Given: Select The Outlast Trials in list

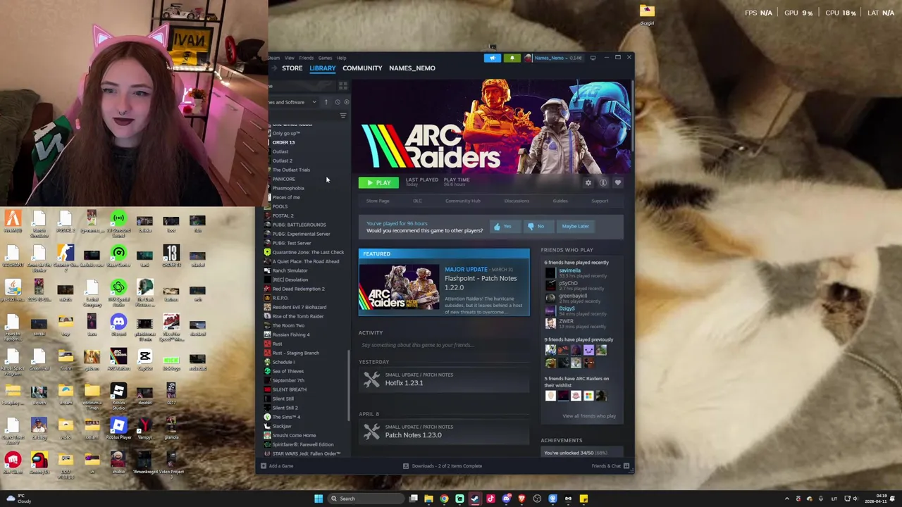Looking at the screenshot, I should click(x=291, y=170).
